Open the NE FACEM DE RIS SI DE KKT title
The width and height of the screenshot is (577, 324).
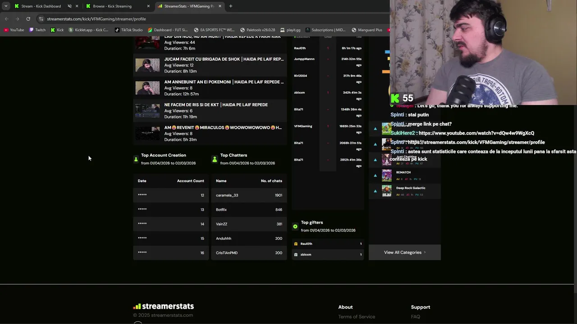tap(216, 105)
